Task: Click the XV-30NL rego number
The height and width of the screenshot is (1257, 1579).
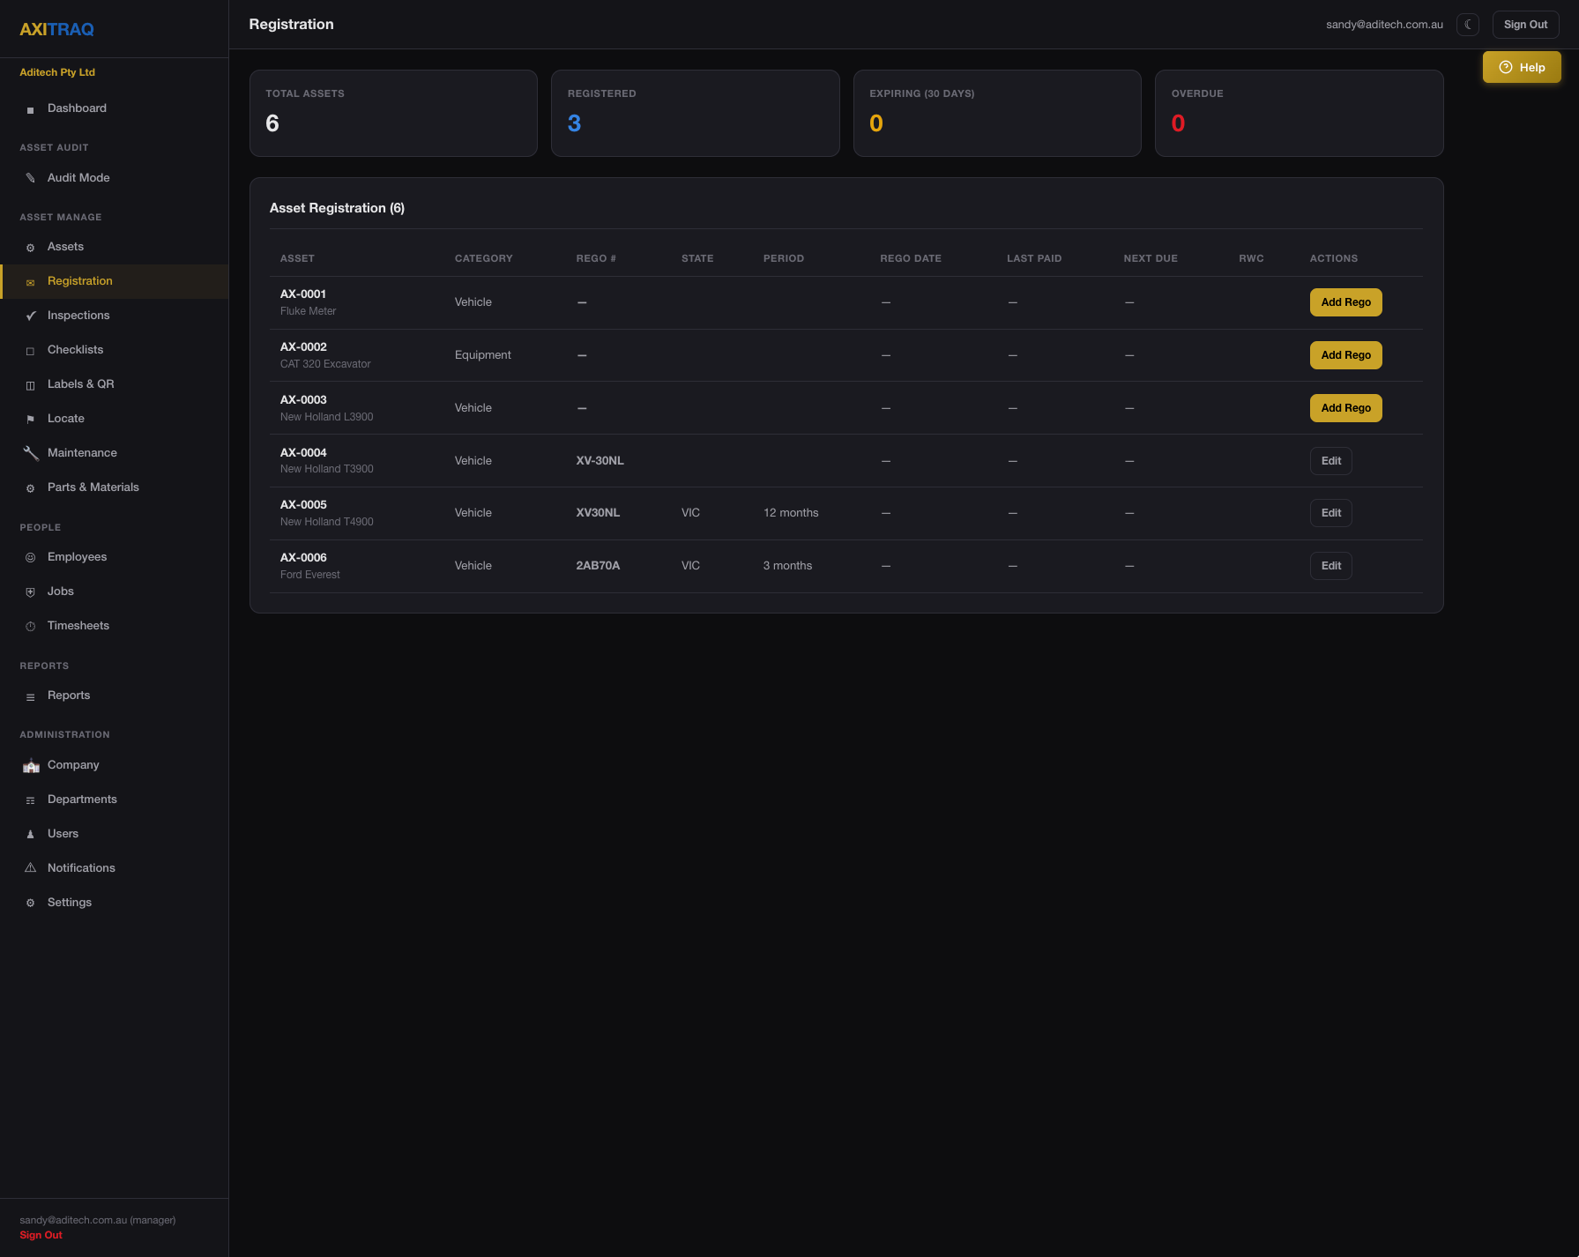Action: coord(600,461)
